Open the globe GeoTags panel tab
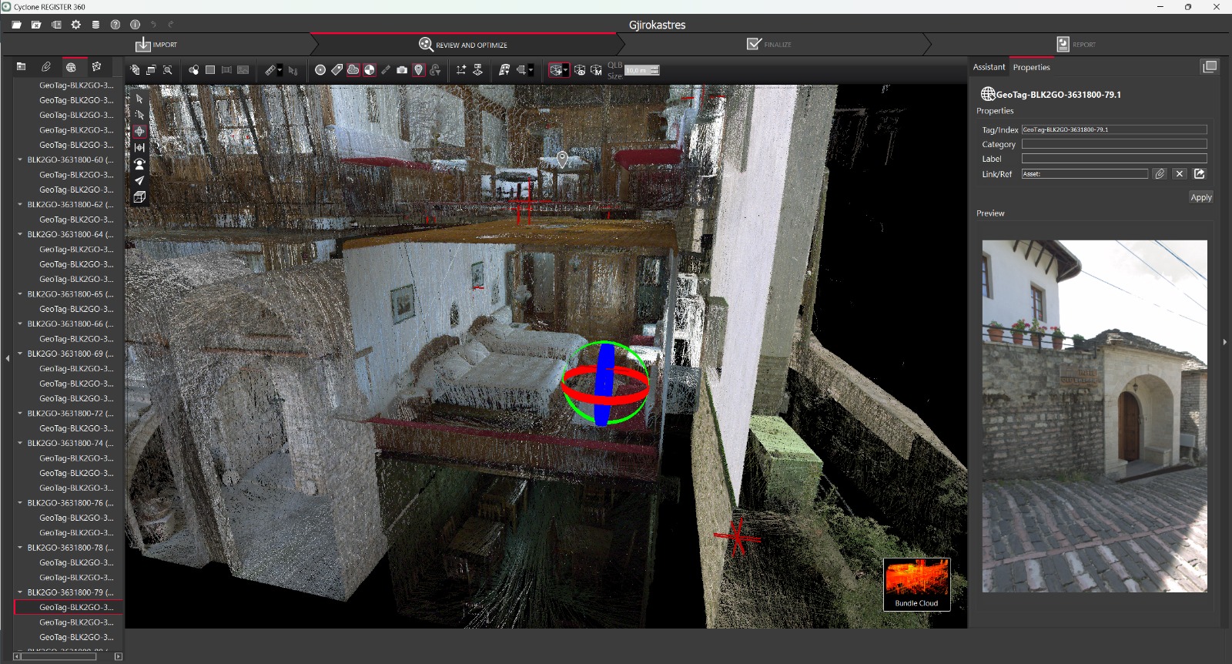This screenshot has height=664, width=1232. coord(71,67)
